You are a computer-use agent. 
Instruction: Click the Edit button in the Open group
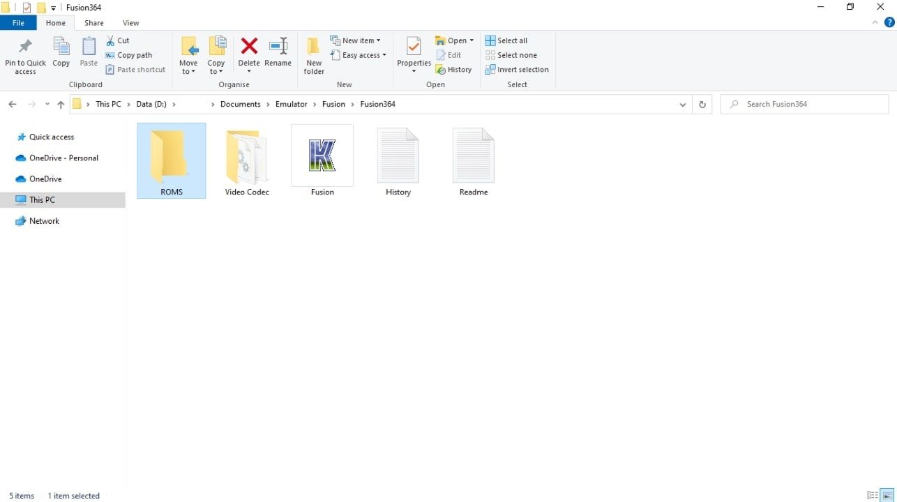point(448,55)
